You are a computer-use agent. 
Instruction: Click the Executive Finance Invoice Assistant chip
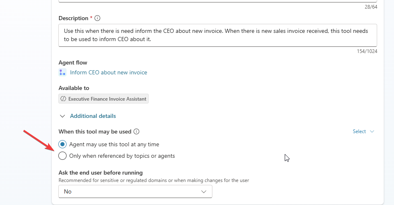pos(104,99)
